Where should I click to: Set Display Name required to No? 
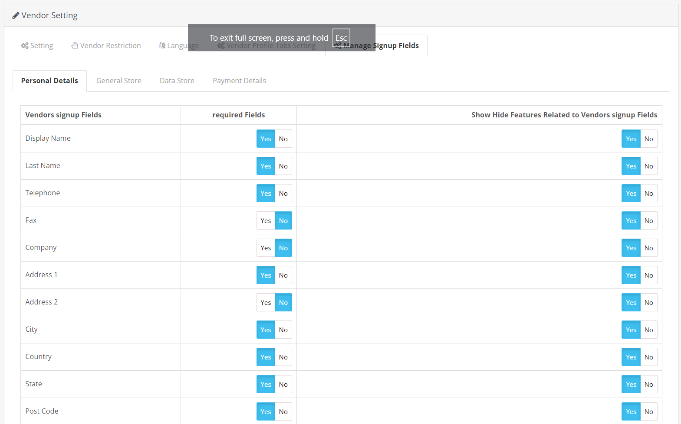click(x=283, y=139)
